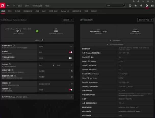This screenshot has width=155, height=118.
Task: Click the export snapshot upload icon
Action: pos(72,65)
